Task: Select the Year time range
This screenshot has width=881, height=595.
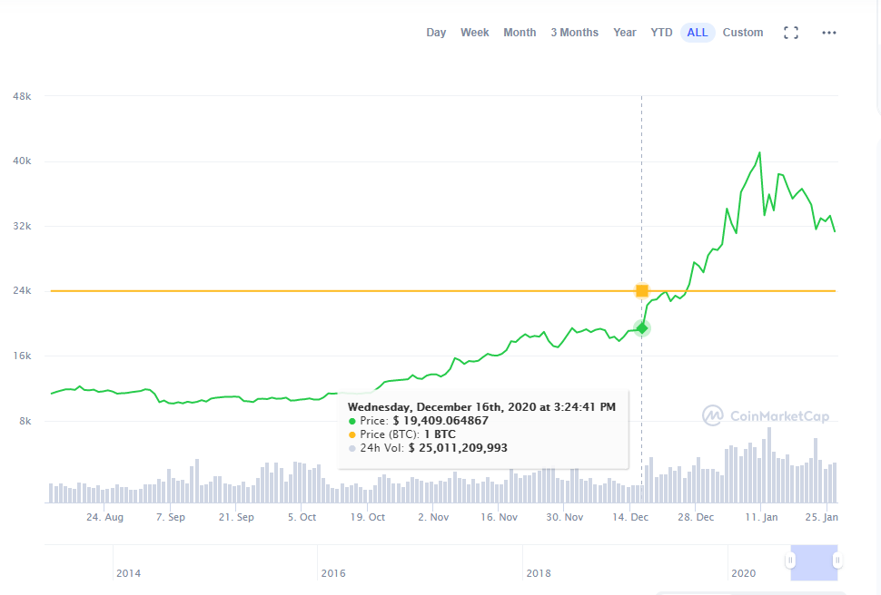Action: click(x=625, y=32)
